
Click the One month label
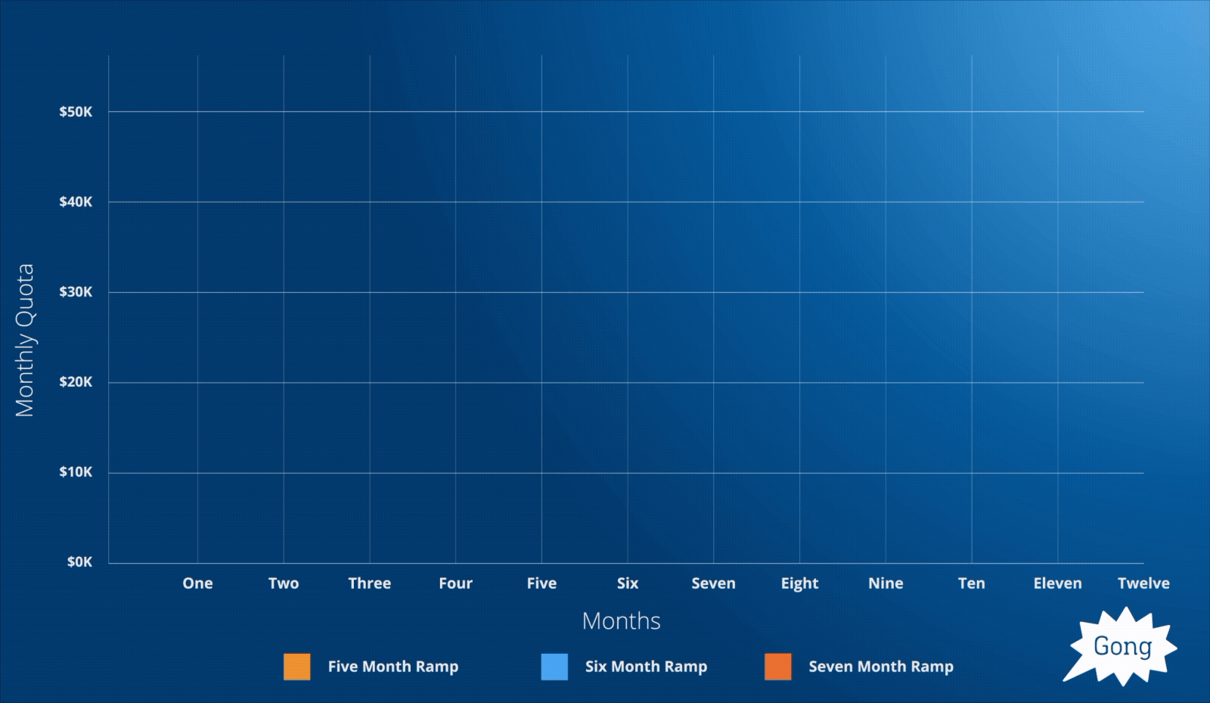point(197,583)
